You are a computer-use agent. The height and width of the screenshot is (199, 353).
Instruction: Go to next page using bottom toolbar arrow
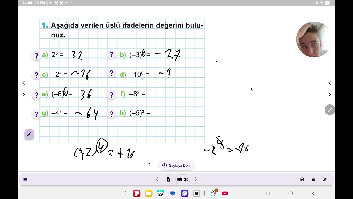(196, 180)
